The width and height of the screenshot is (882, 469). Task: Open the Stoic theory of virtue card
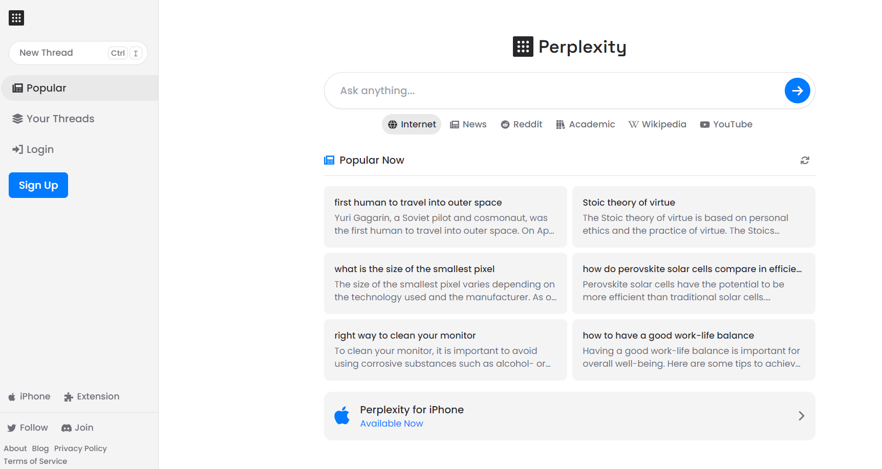point(693,216)
